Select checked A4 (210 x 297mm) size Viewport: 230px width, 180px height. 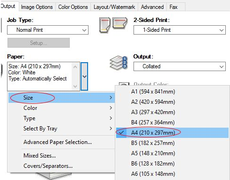[x=172, y=133]
